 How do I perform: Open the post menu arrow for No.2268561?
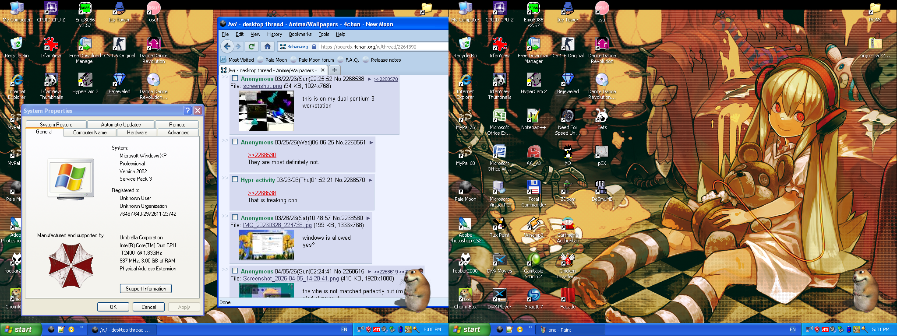pos(371,143)
